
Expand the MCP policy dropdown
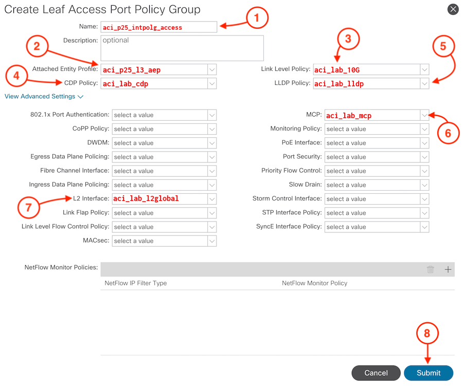tap(424, 115)
